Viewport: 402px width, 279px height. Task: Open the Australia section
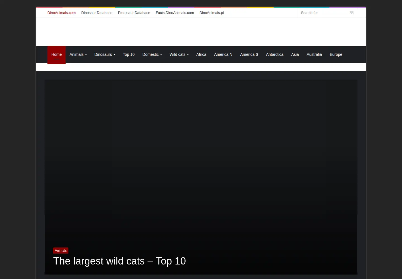(314, 54)
